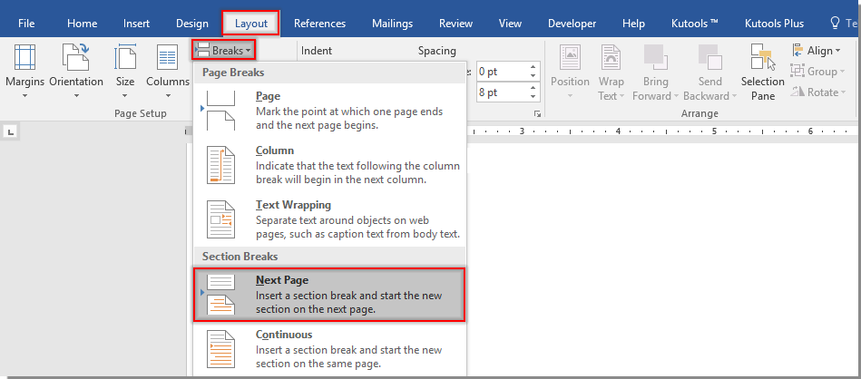Expand the Align dropdown
861x379 pixels.
[x=818, y=51]
